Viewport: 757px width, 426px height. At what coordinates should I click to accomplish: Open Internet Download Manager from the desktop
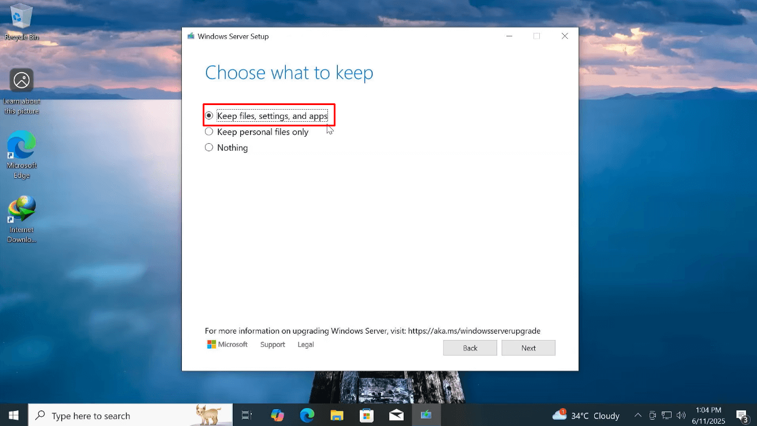(x=21, y=210)
